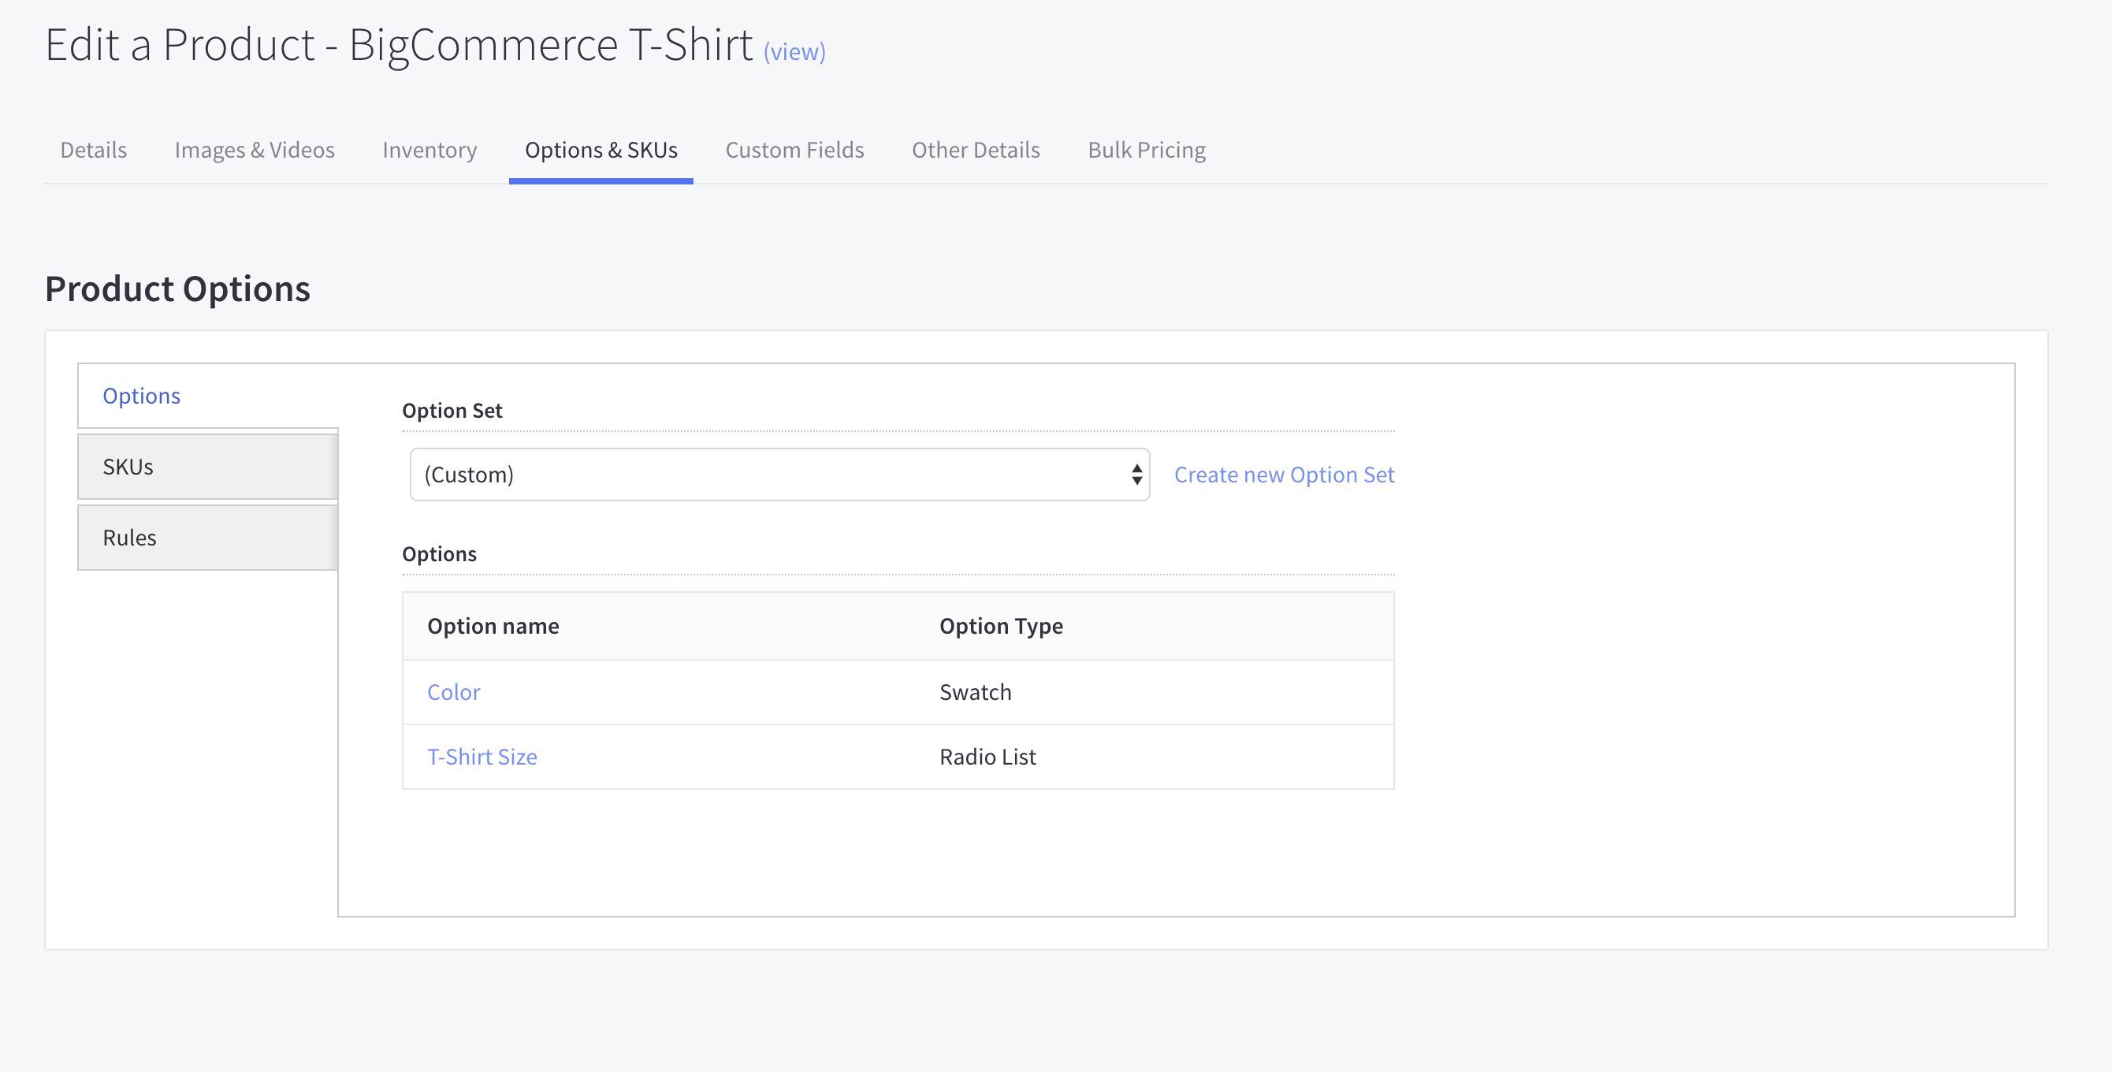Select the Options & SKUs tab
This screenshot has width=2112, height=1072.
[x=601, y=149]
